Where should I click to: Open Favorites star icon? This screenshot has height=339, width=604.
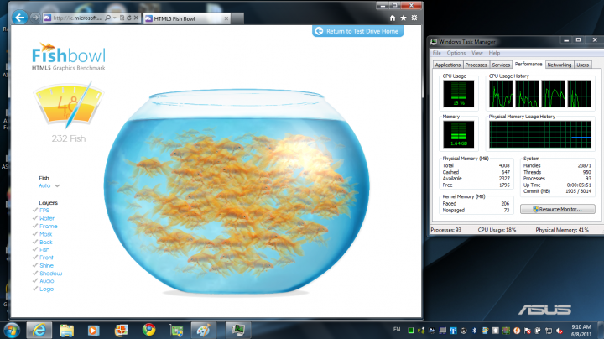tap(404, 18)
